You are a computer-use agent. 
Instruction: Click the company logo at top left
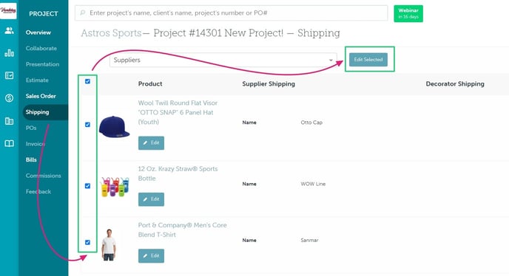pyautogui.click(x=8, y=10)
